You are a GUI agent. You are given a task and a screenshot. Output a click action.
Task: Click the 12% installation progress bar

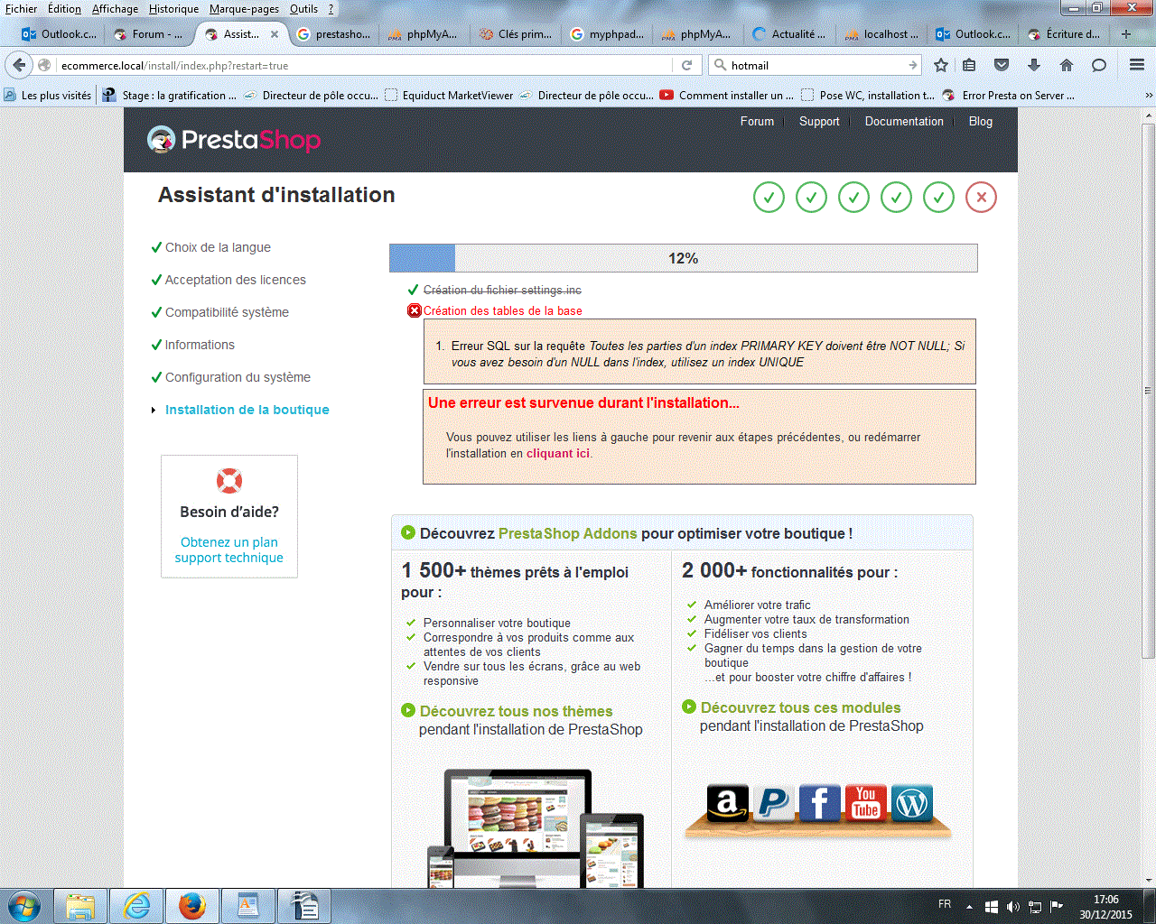point(684,258)
